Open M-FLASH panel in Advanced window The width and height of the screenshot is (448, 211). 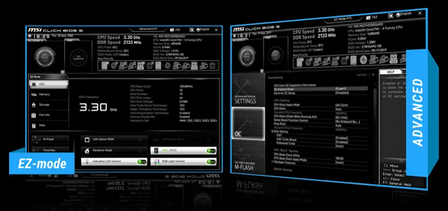click(248, 157)
